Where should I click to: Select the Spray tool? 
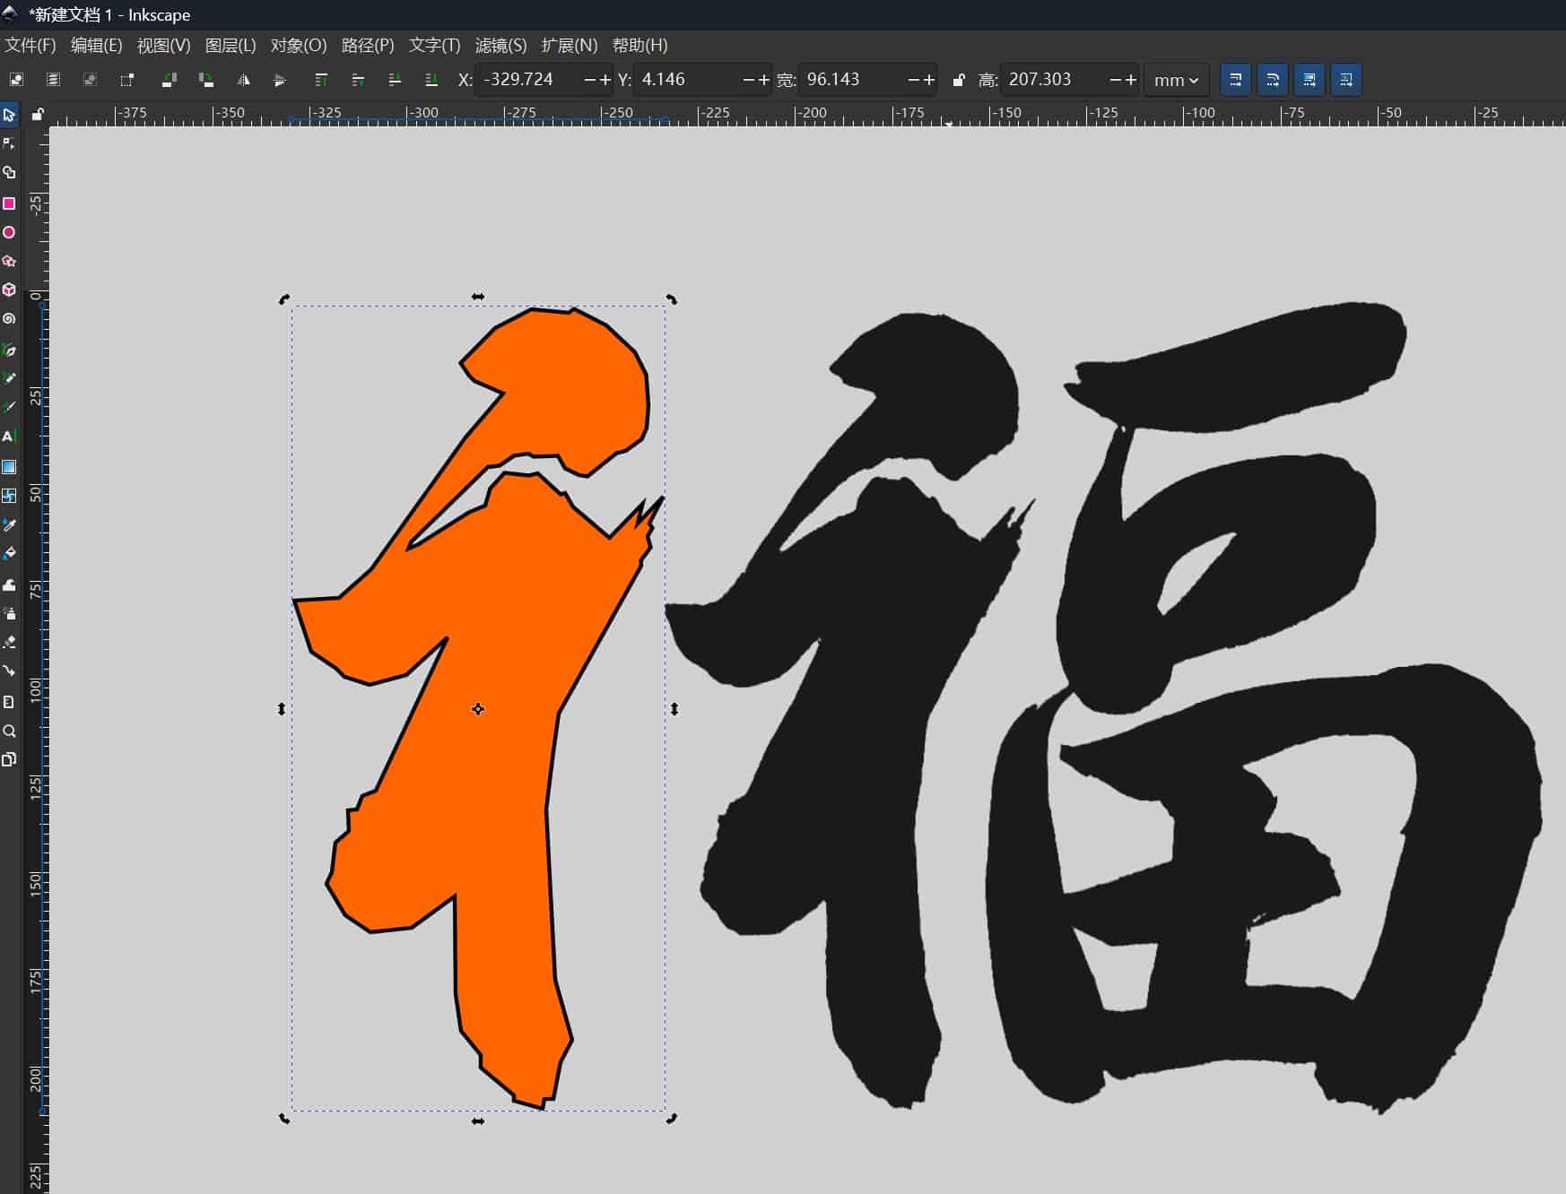(x=9, y=613)
